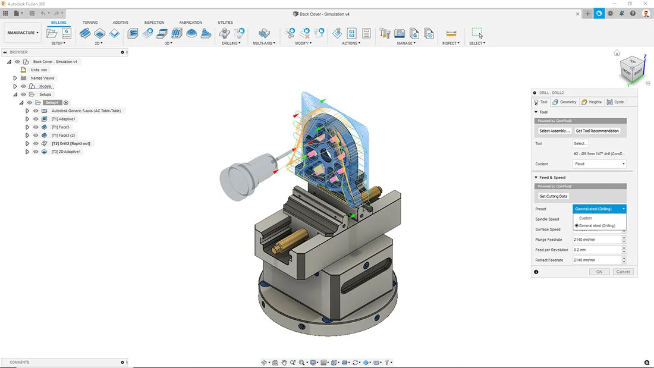The image size is (654, 368).
Task: Switch to the INSPECTION ribbon tab
Action: pyautogui.click(x=154, y=23)
